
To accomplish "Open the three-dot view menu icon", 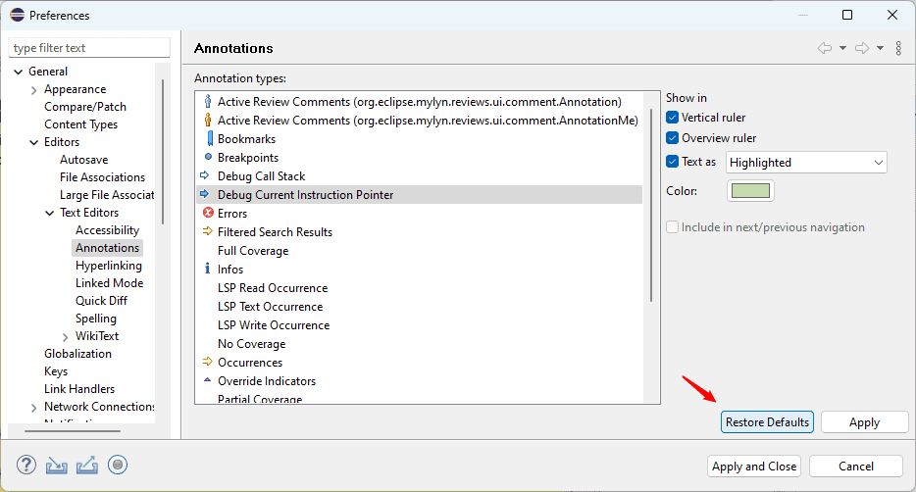I will tap(898, 48).
